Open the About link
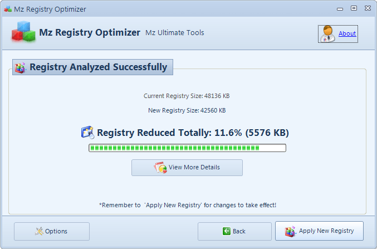 coord(347,33)
